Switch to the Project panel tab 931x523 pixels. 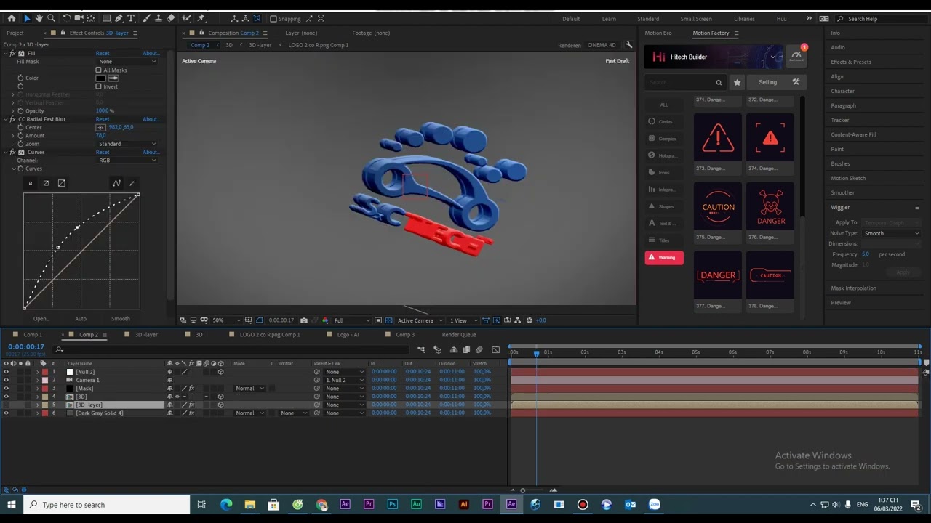click(x=15, y=33)
